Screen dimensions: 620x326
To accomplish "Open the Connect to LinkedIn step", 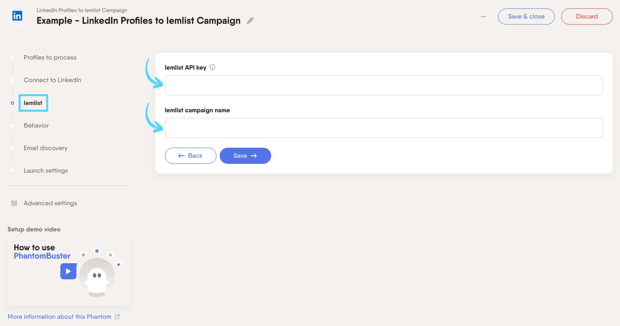I will click(52, 80).
